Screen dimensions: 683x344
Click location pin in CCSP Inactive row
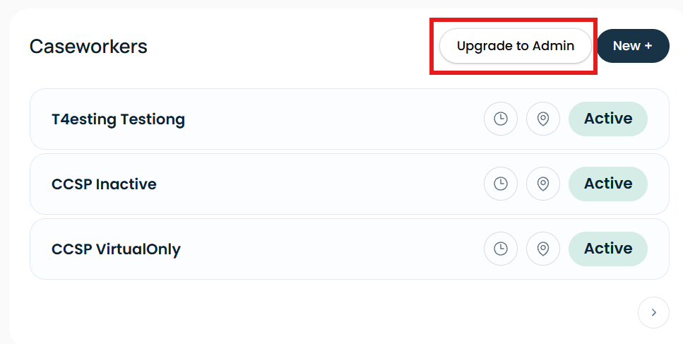[542, 184]
